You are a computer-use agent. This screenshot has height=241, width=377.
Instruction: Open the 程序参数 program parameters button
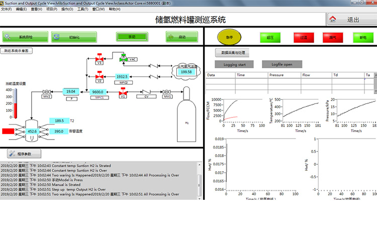[24, 154]
